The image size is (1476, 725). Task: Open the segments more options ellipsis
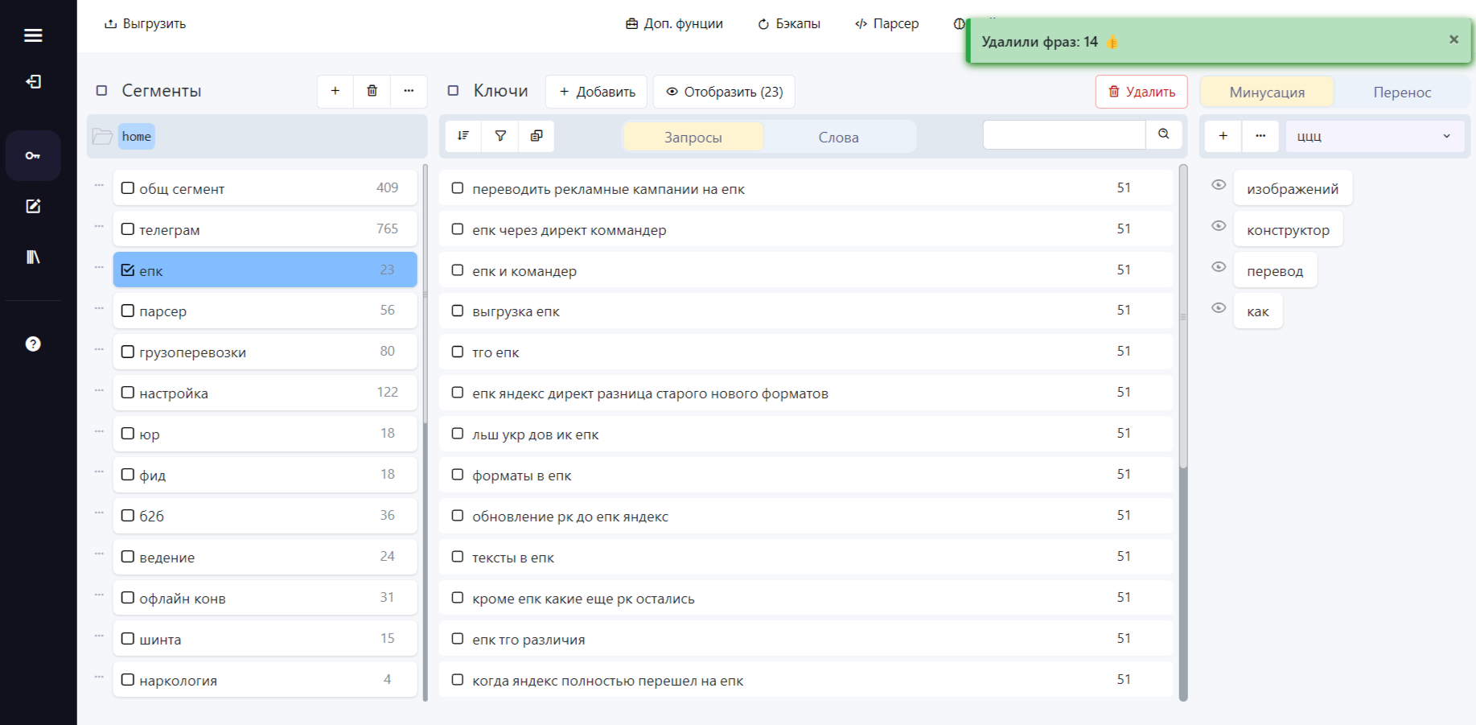tap(409, 91)
